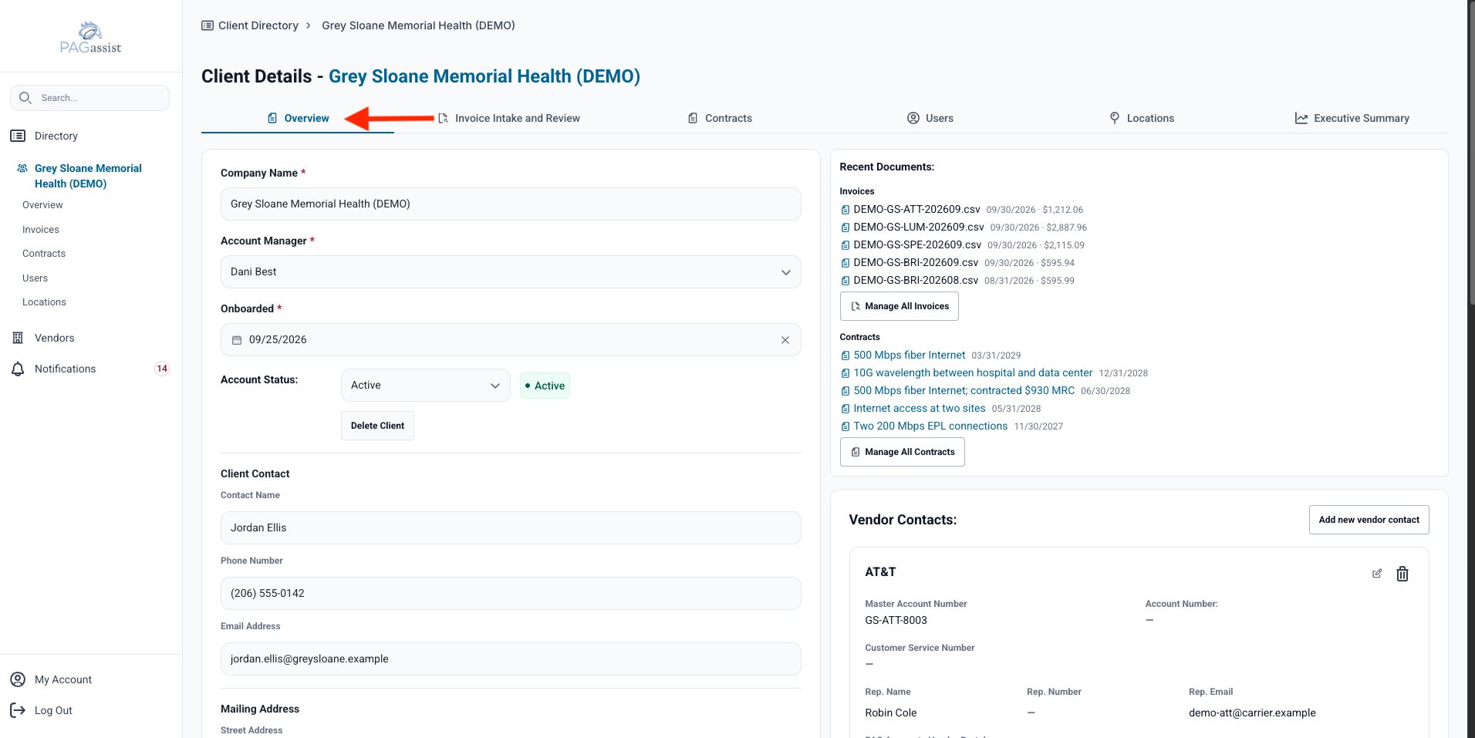Click the sidebar Search box

coord(89,98)
